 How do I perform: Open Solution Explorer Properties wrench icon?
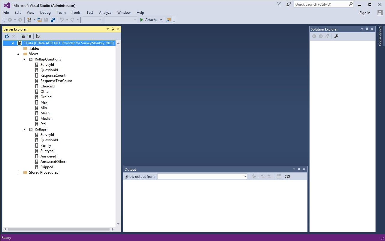click(336, 36)
